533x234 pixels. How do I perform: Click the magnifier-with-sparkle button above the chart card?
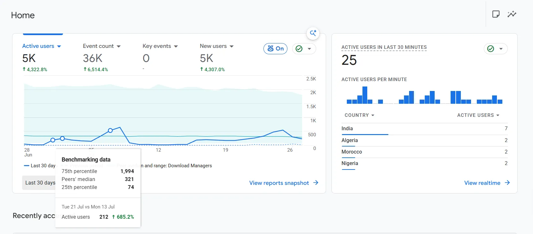click(313, 33)
